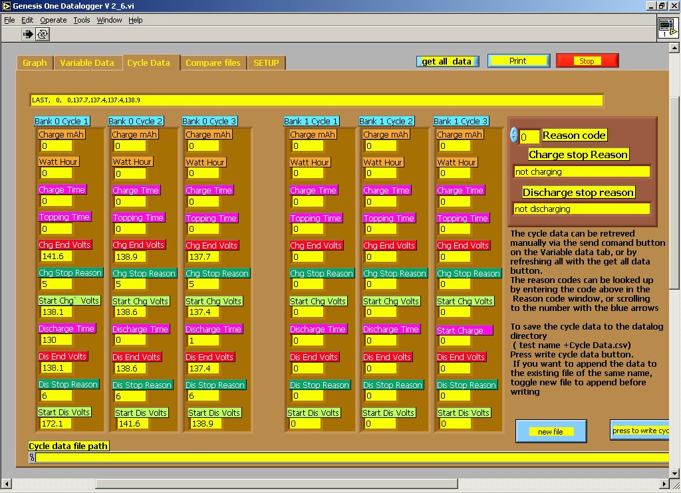The image size is (681, 493).
Task: Click Chg End Volts value 137.7
Action: (x=204, y=257)
